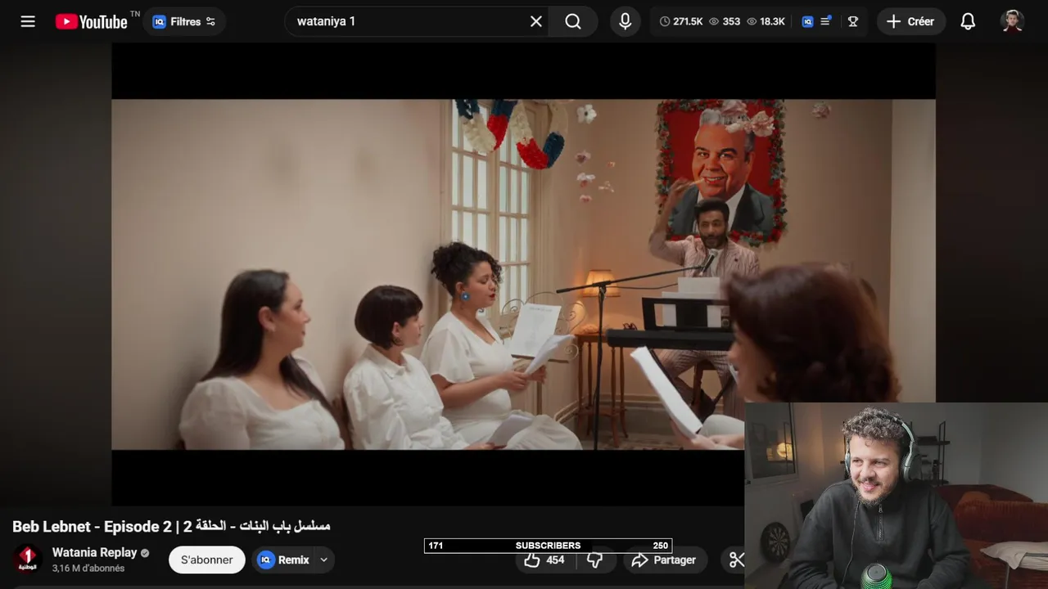The image size is (1048, 589).
Task: Subscribe with S'abonner button
Action: (206, 560)
